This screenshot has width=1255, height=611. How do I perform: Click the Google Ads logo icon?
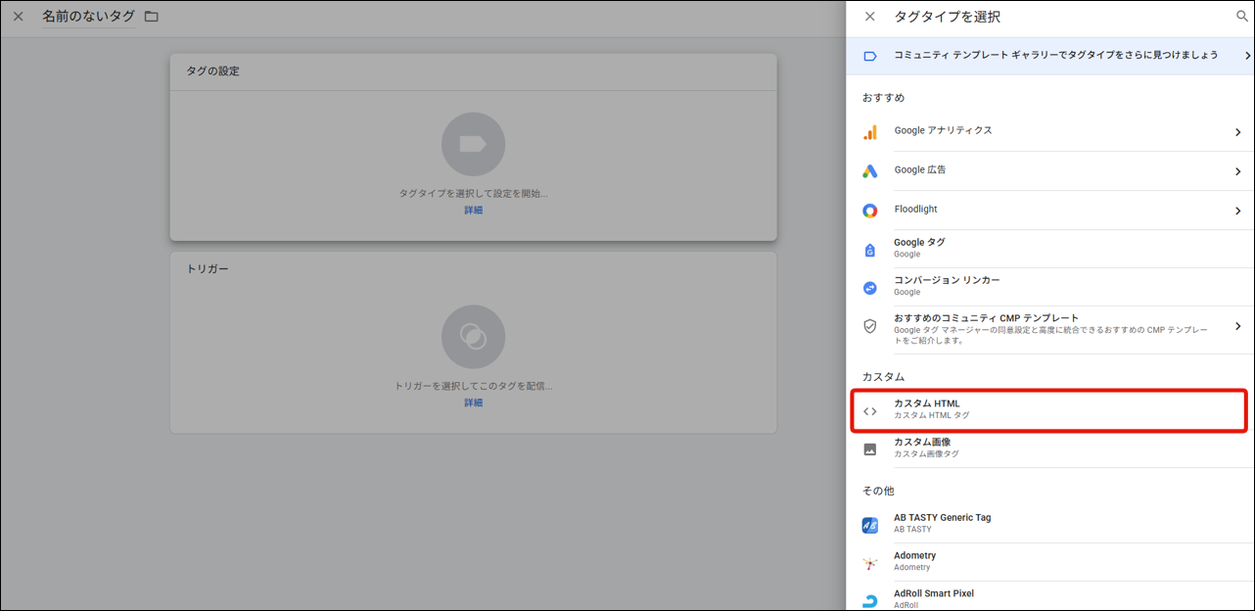pyautogui.click(x=869, y=171)
